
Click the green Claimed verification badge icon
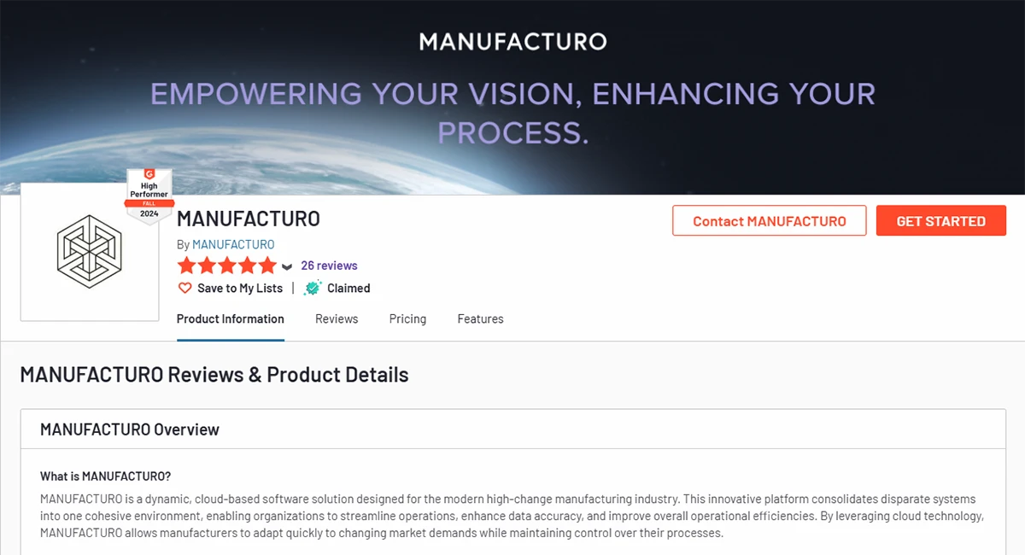[313, 289]
